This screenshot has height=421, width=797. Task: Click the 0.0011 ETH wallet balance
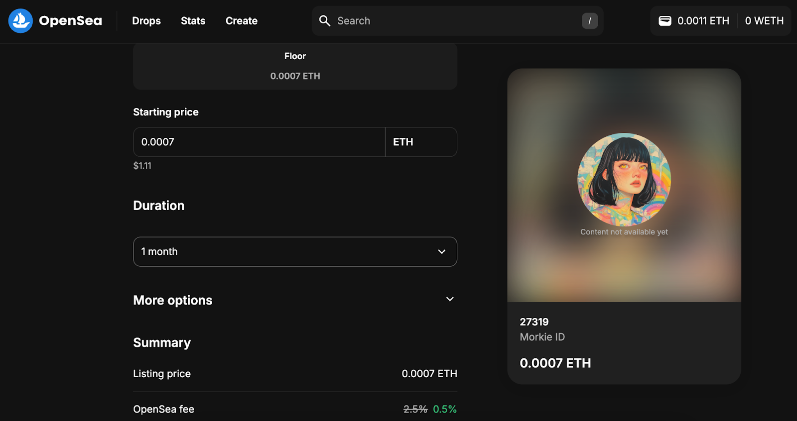[x=703, y=21]
